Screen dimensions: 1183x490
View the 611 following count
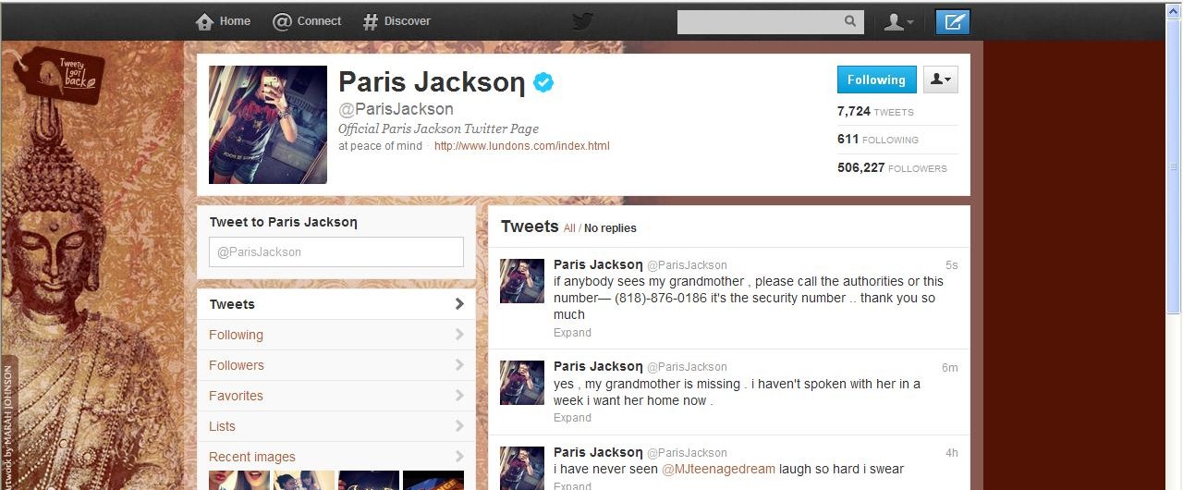coord(878,140)
